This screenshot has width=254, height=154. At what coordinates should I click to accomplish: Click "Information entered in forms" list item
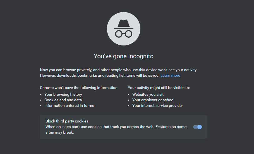coord(69,105)
